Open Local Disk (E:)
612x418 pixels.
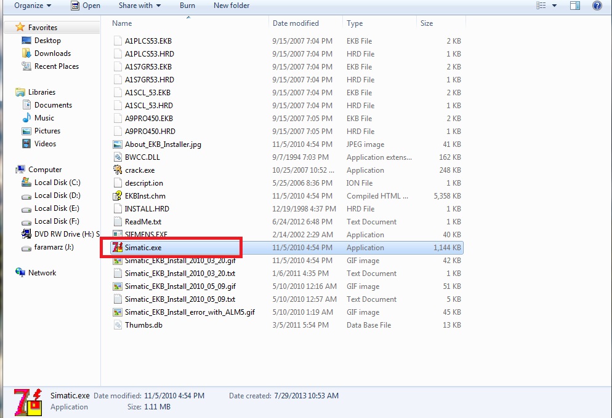(x=57, y=208)
